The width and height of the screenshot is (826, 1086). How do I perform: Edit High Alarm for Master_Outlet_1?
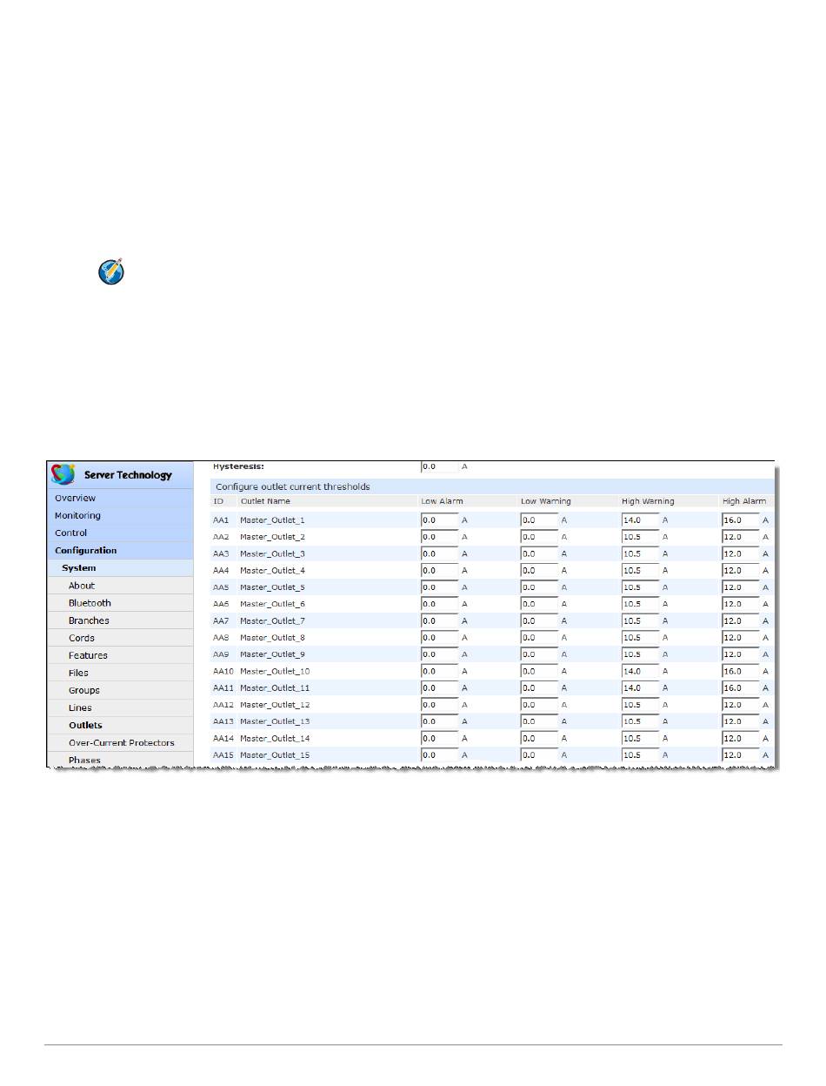point(741,520)
